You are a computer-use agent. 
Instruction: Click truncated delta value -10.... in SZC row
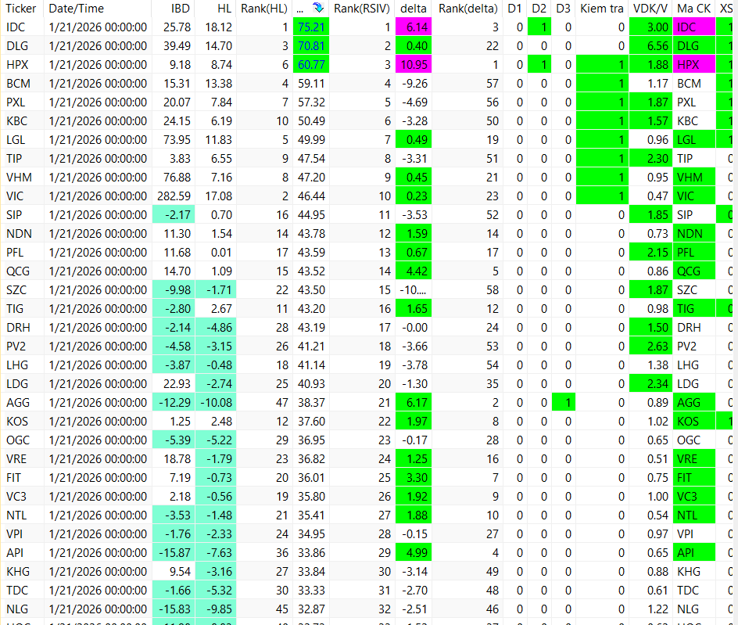[414, 290]
